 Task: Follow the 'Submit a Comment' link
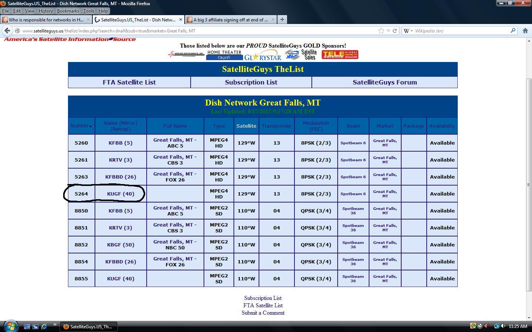coord(263,313)
